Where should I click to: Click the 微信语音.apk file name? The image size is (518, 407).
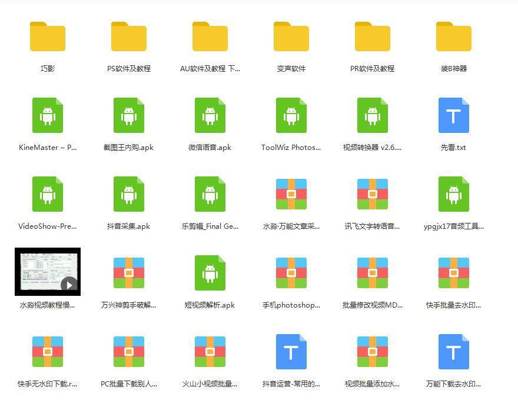tap(210, 148)
